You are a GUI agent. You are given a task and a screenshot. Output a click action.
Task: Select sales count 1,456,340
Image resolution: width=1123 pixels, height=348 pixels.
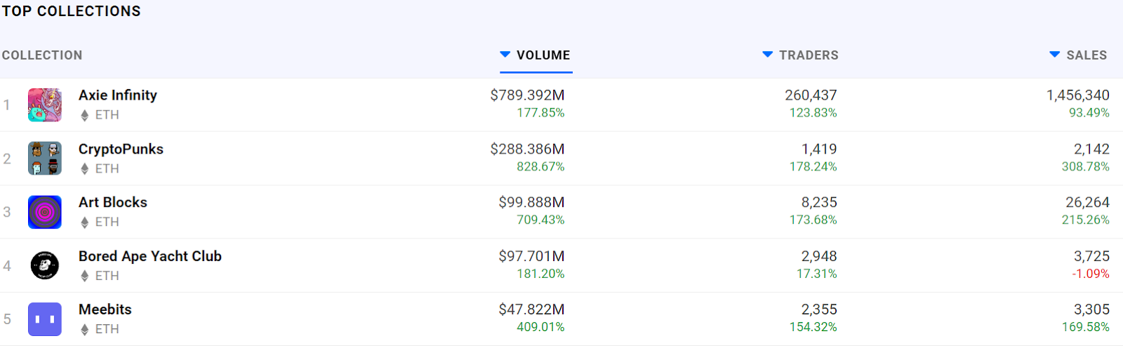(1078, 95)
